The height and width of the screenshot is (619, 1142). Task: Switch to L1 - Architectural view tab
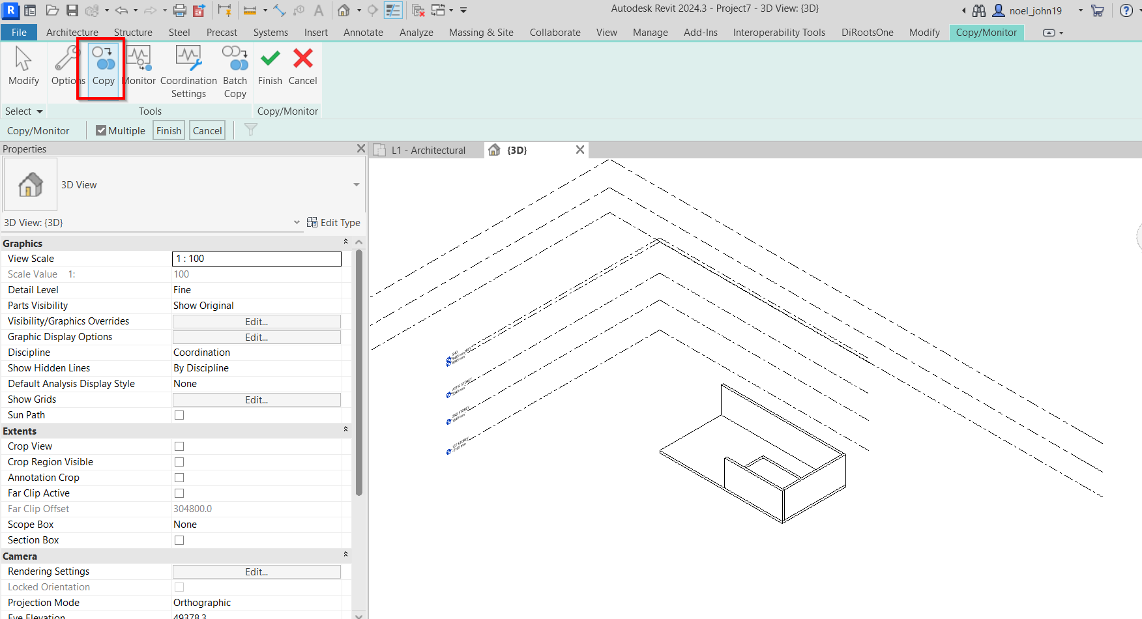(x=428, y=151)
